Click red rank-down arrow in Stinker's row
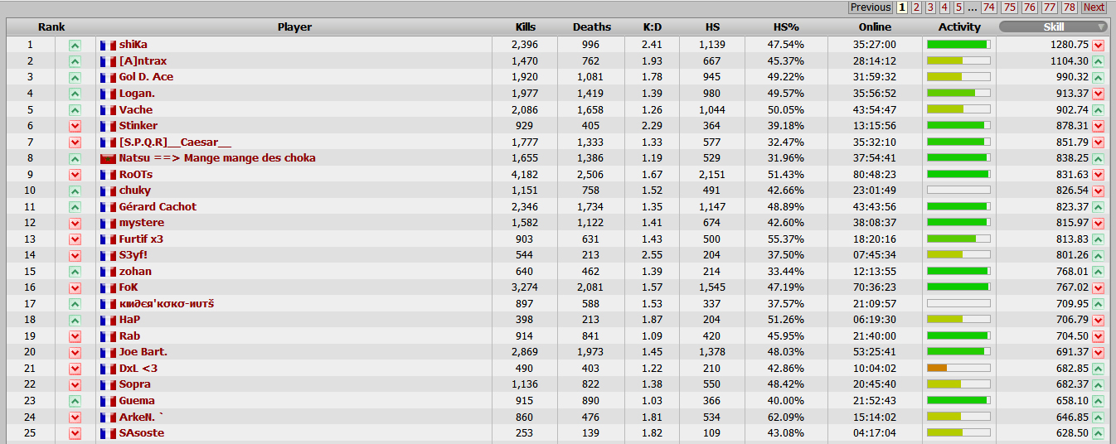1116x444 pixels. pos(75,126)
